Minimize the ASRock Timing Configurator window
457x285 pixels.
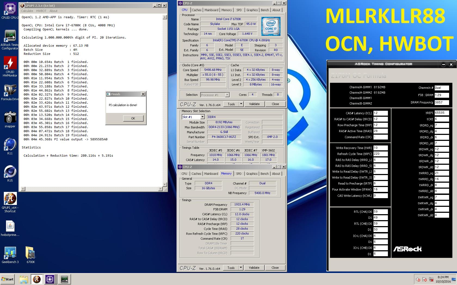[443, 64]
